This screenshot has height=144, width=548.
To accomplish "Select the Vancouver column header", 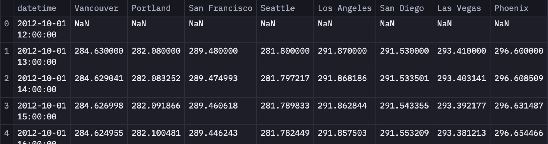I will click(x=96, y=8).
